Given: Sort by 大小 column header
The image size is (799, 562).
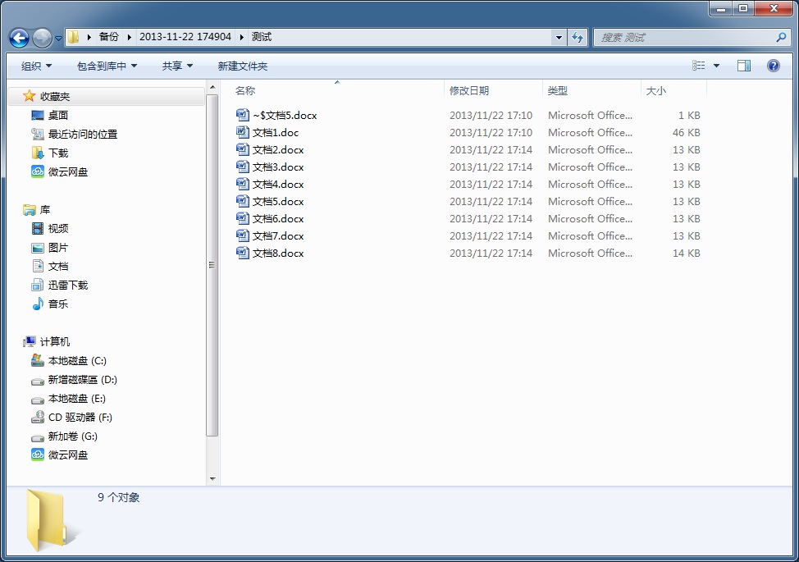Looking at the screenshot, I should (655, 91).
